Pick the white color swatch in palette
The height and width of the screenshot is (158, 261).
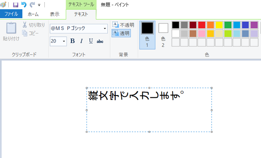click(x=176, y=34)
